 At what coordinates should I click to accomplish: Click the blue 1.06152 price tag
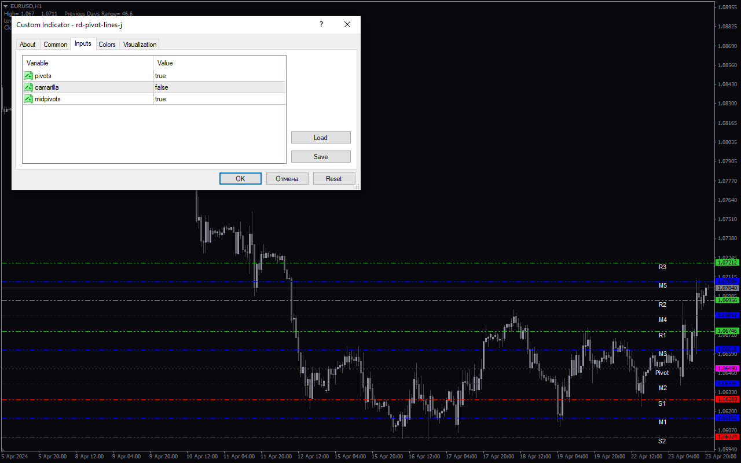(728, 418)
